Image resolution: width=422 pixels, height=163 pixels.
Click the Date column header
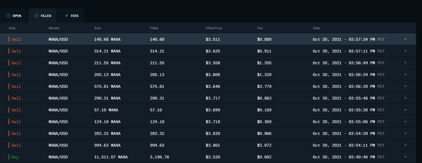click(x=316, y=28)
